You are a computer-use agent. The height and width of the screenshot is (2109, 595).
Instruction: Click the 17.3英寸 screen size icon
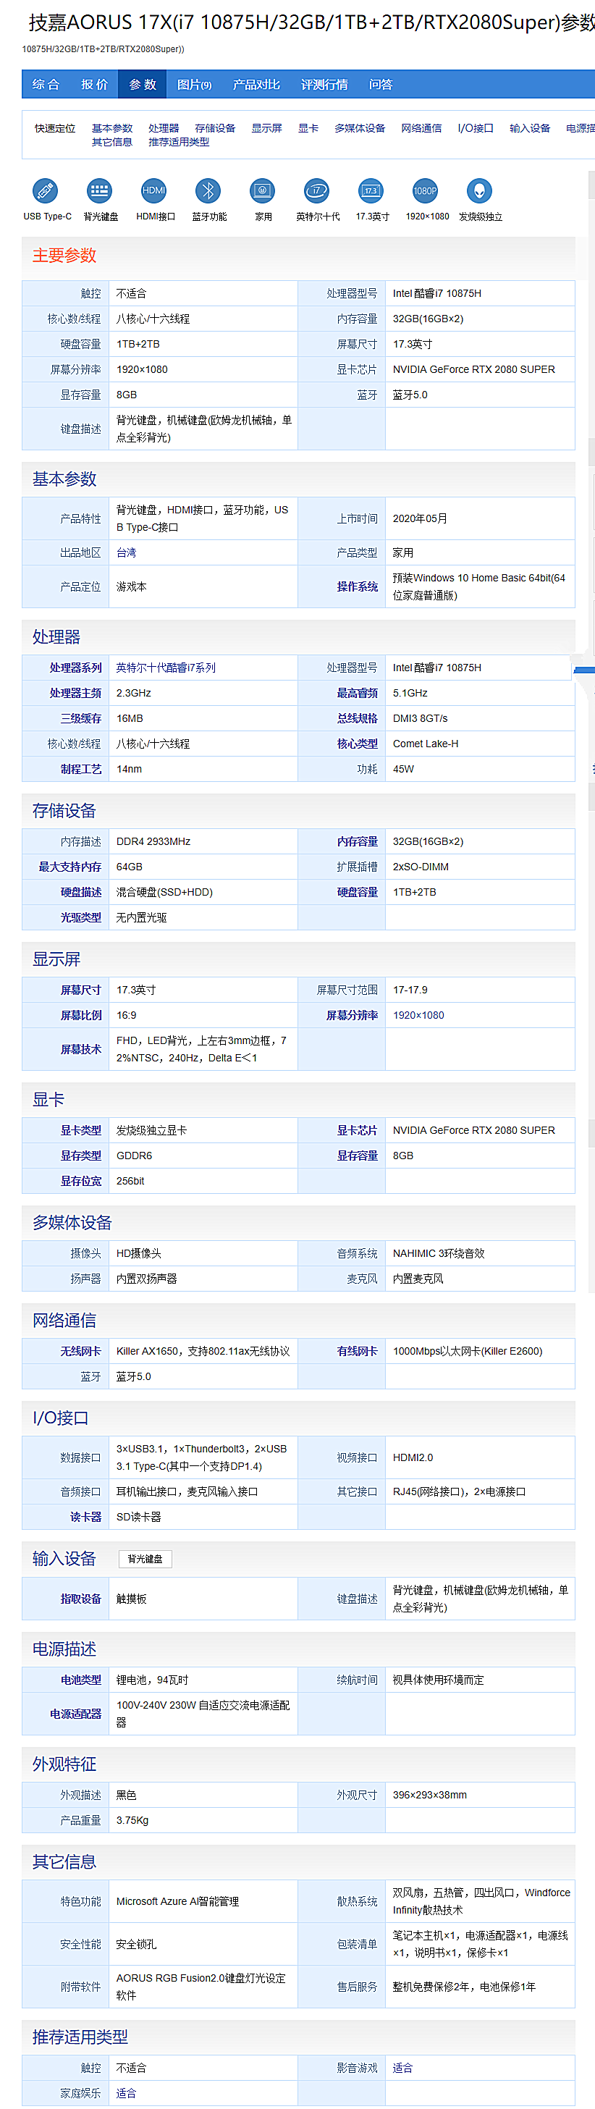[371, 190]
